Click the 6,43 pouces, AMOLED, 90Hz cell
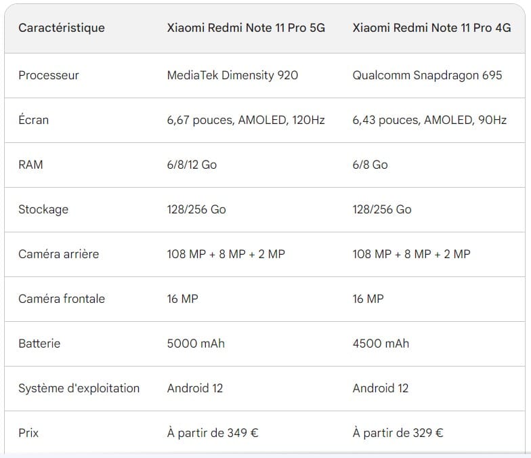This screenshot has height=458, width=531. pyautogui.click(x=429, y=120)
